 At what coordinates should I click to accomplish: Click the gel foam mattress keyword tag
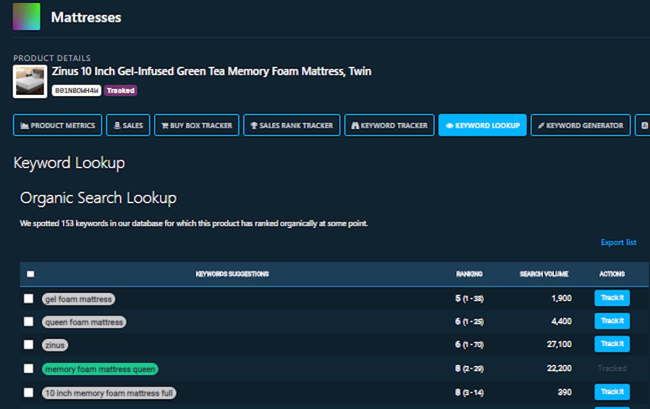(79, 299)
